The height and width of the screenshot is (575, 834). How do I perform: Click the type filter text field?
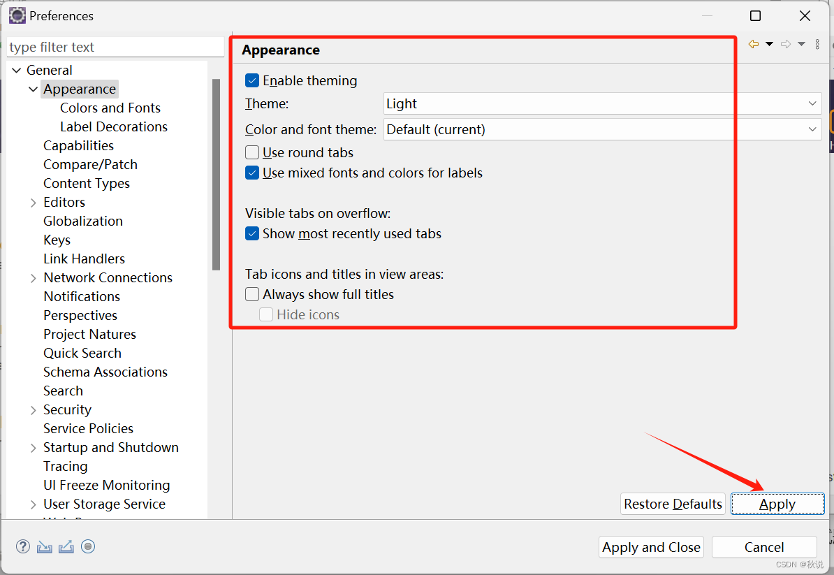pyautogui.click(x=115, y=48)
